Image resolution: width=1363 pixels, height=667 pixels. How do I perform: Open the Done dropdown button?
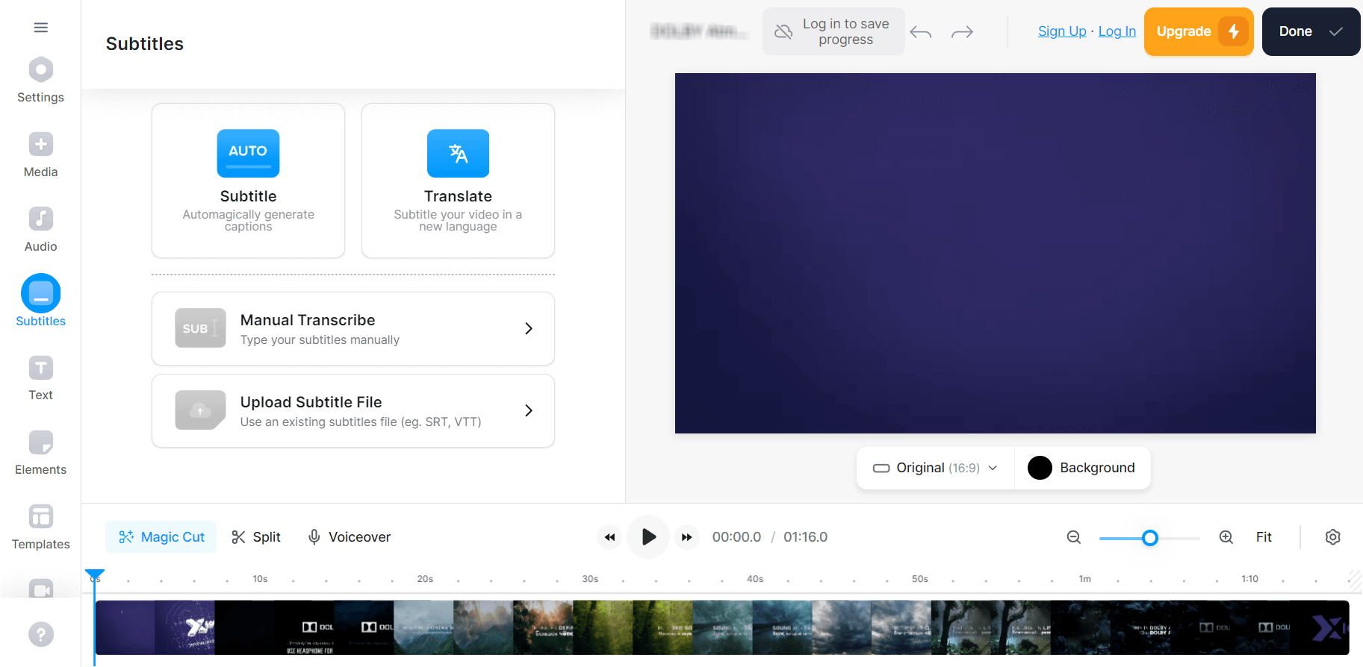pos(1311,31)
